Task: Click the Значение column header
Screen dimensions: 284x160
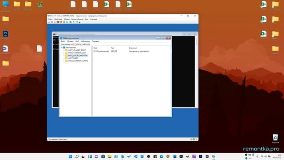Action: [133, 48]
